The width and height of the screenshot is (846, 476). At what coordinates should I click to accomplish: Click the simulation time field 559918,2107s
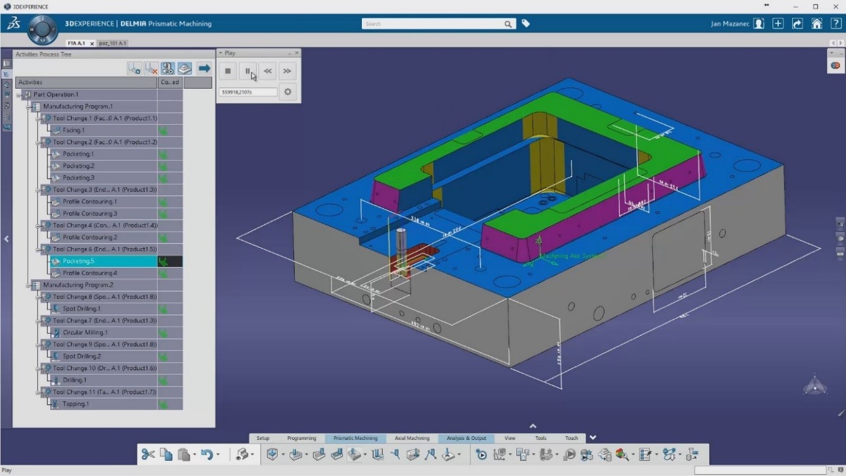coord(248,92)
